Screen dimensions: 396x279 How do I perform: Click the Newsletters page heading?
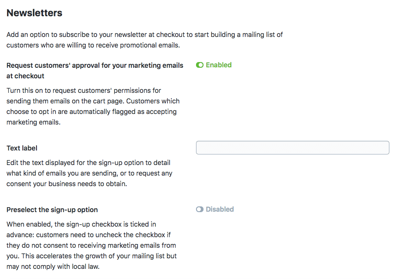34,13
